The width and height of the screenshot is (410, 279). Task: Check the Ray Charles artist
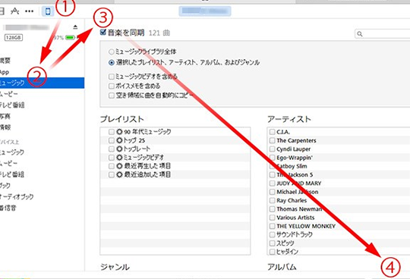(273, 200)
